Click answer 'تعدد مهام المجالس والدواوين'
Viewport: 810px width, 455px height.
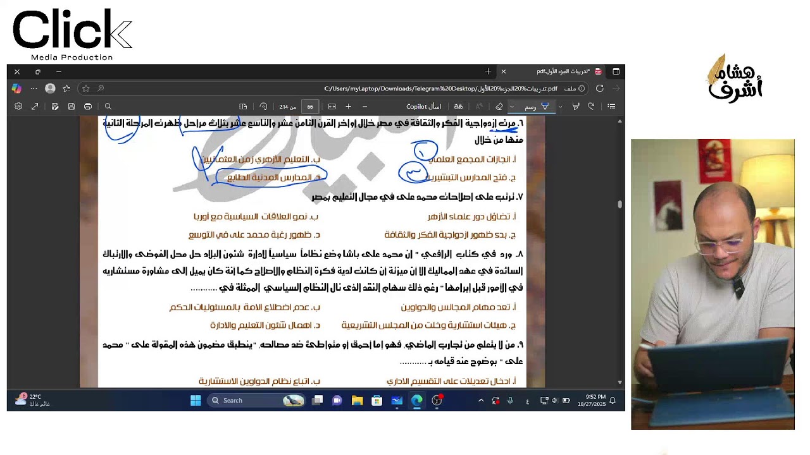click(x=455, y=307)
